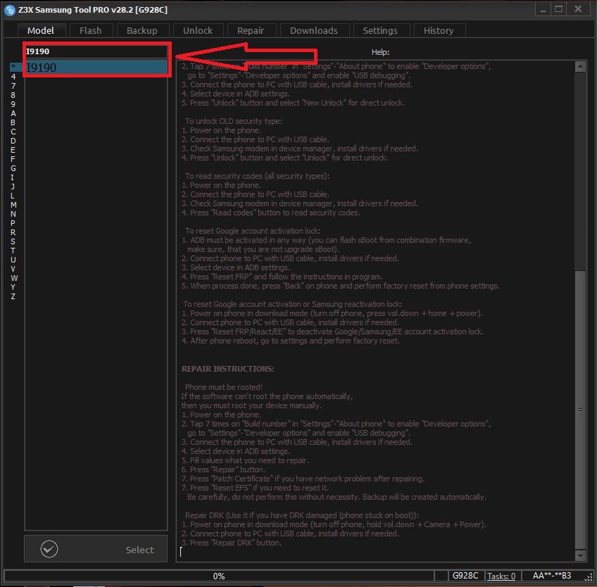597x587 pixels.
Task: Filter models by letter Y
Action: click(x=13, y=287)
